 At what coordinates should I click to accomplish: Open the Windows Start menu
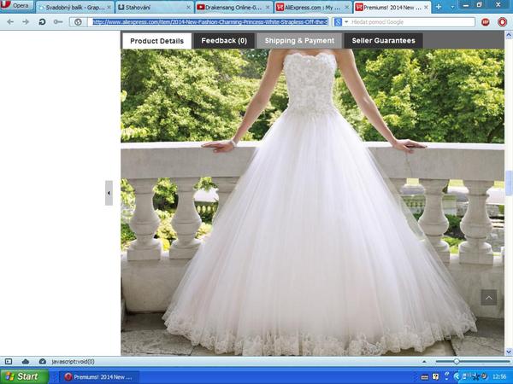[x=23, y=376]
